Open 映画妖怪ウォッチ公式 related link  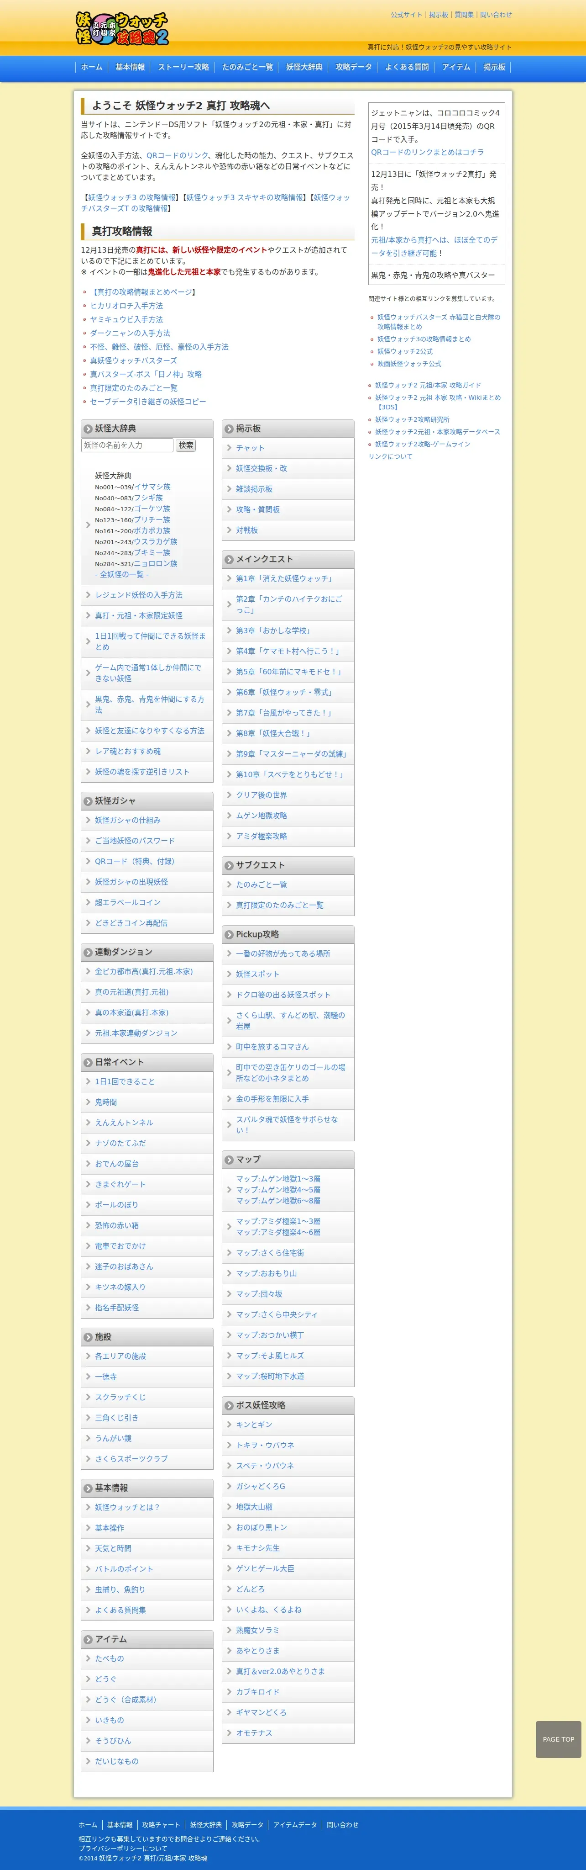pyautogui.click(x=409, y=364)
